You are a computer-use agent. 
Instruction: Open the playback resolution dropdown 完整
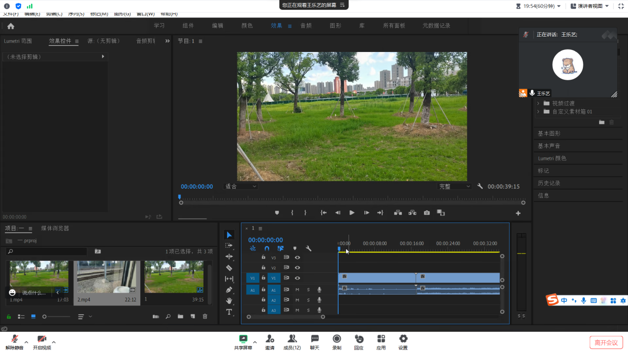tap(454, 187)
